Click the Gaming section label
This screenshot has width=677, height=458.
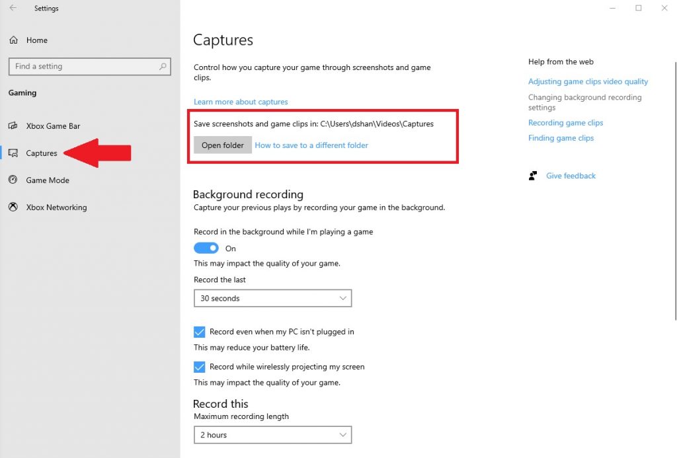coord(22,93)
